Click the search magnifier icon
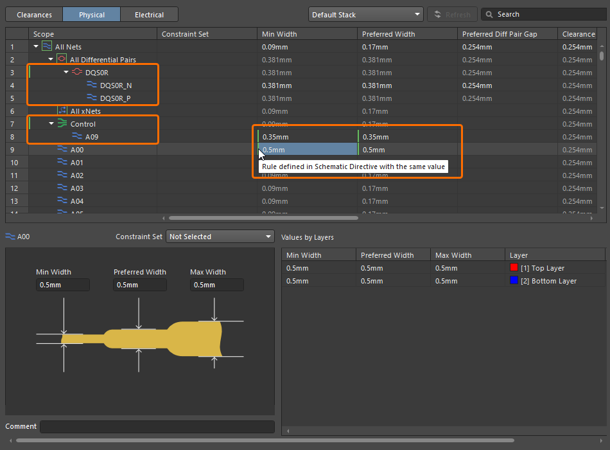 pyautogui.click(x=489, y=14)
